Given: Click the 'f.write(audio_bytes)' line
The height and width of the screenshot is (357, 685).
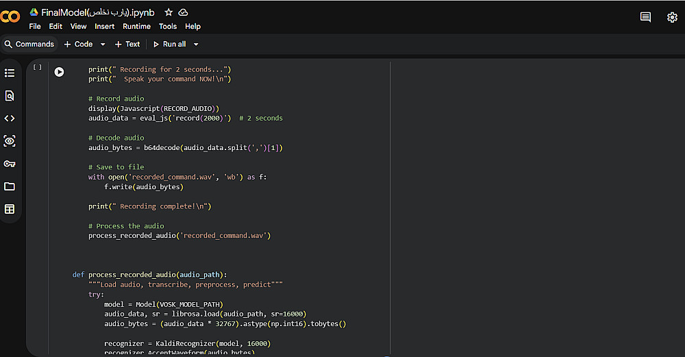Looking at the screenshot, I should (144, 186).
